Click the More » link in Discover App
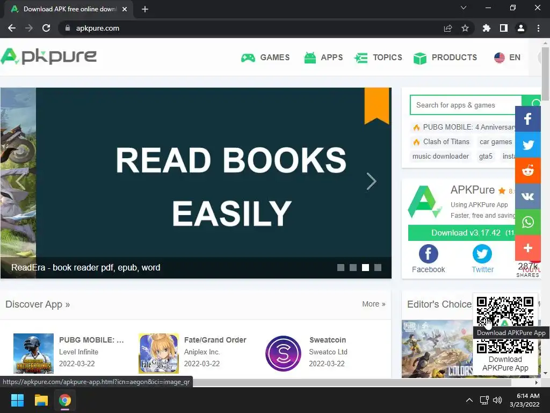This screenshot has width=550, height=413. 374,304
